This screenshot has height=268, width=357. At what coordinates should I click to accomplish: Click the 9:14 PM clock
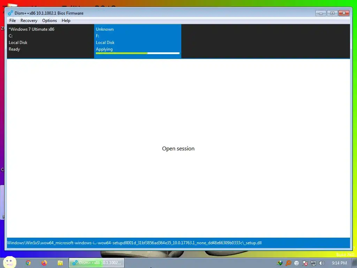pyautogui.click(x=339, y=263)
